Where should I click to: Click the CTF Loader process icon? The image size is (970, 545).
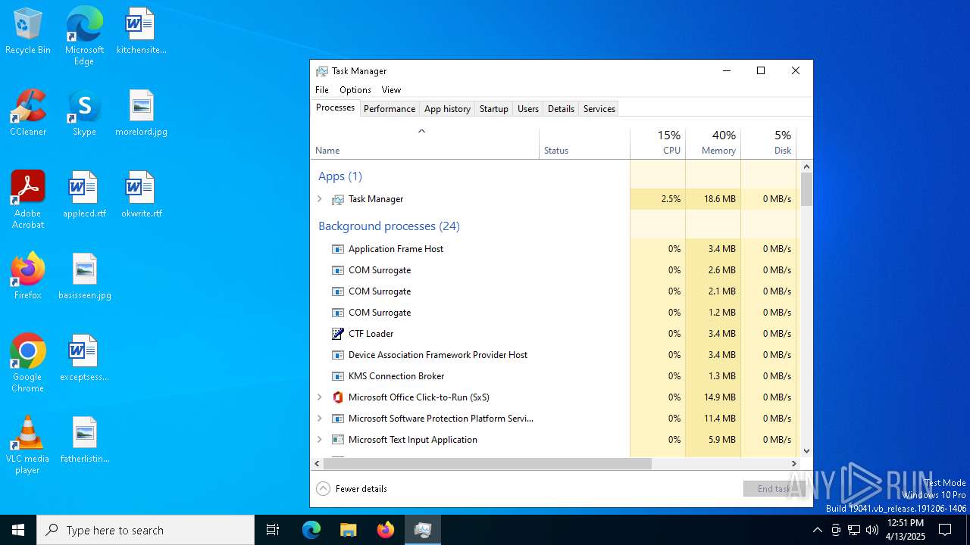point(338,334)
